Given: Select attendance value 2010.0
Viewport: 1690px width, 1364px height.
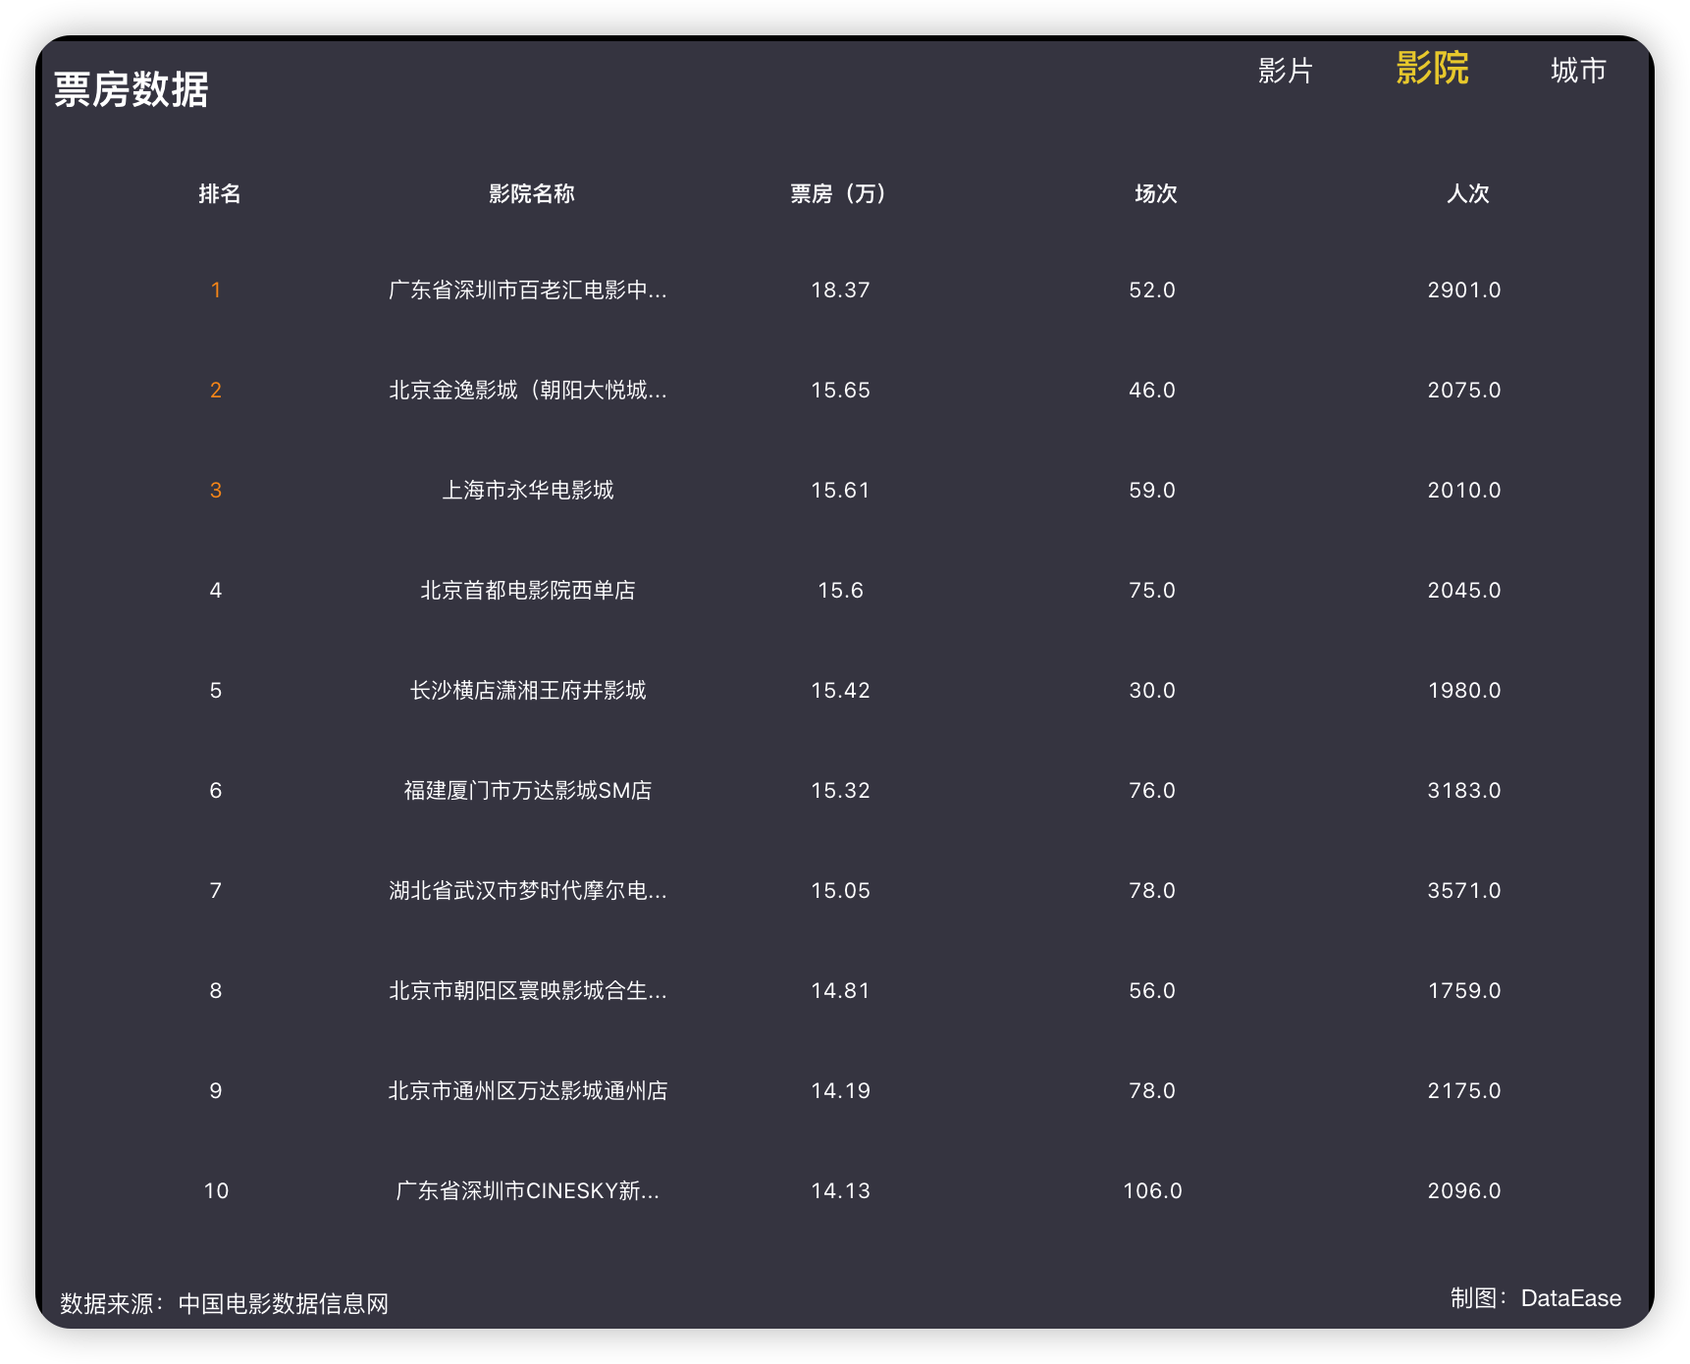Looking at the screenshot, I should click(1464, 491).
